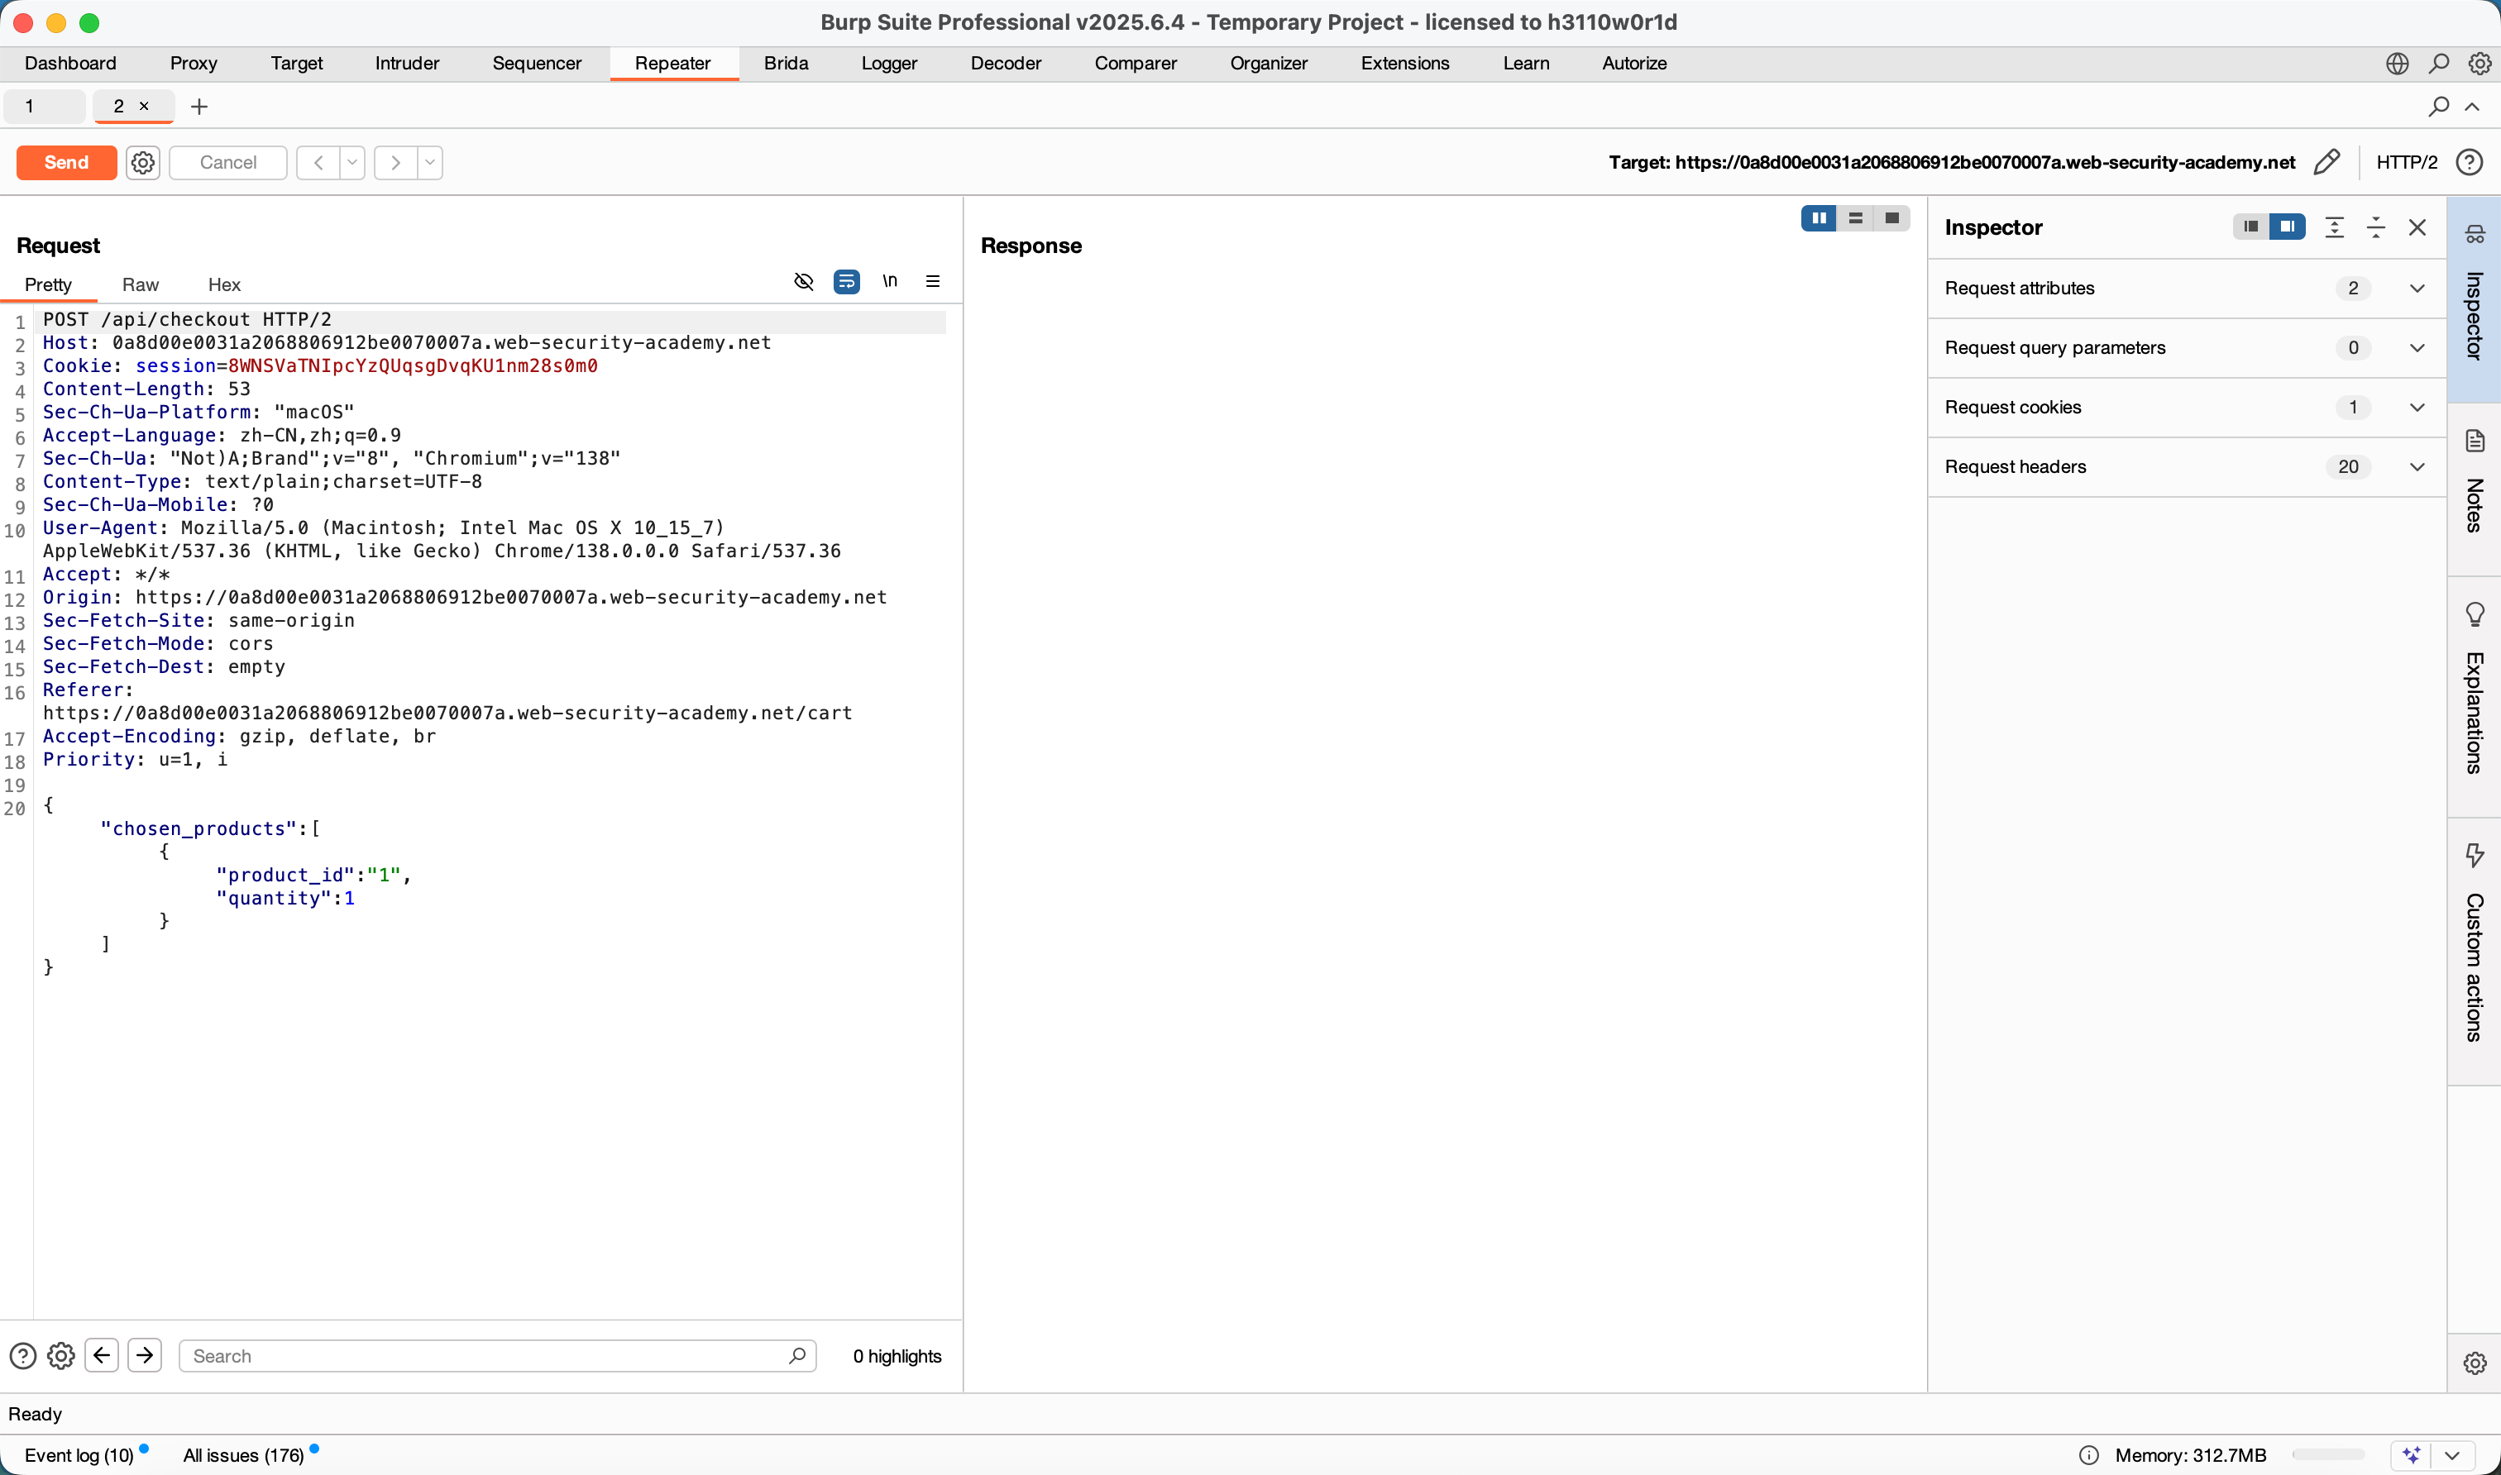Click the AI sparkle icon in status bar
This screenshot has height=1475, width=2501.
point(2411,1455)
